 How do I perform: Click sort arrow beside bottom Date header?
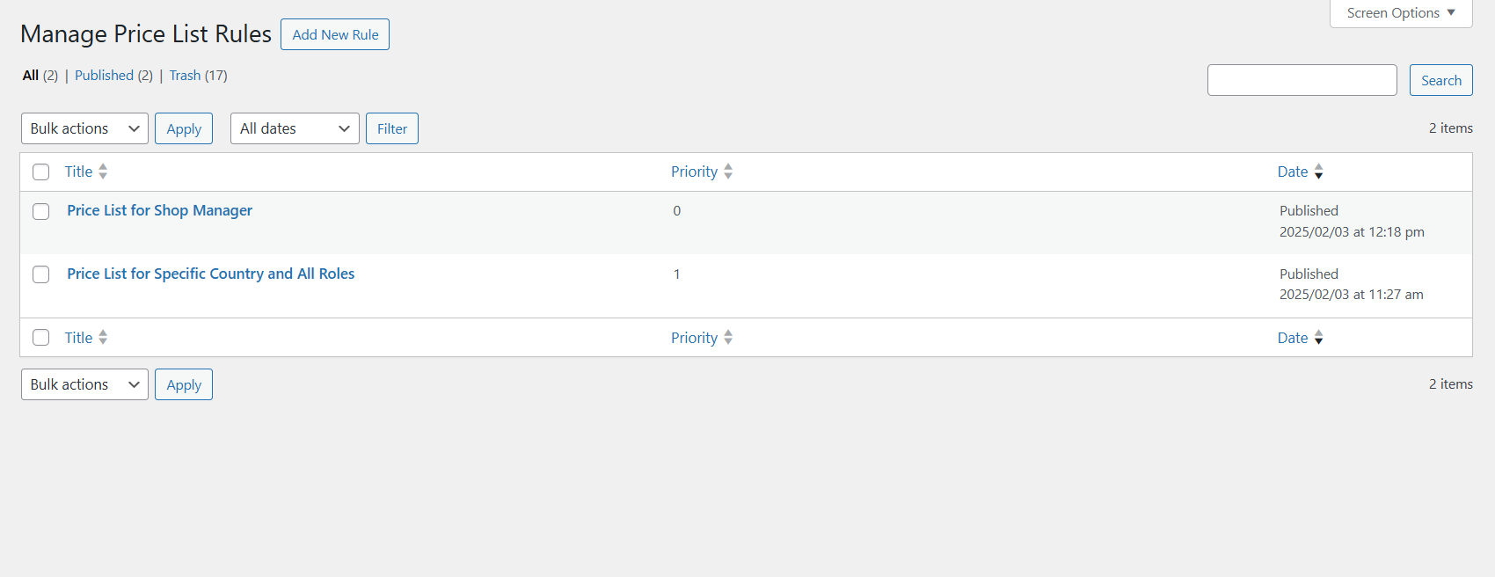click(1318, 338)
